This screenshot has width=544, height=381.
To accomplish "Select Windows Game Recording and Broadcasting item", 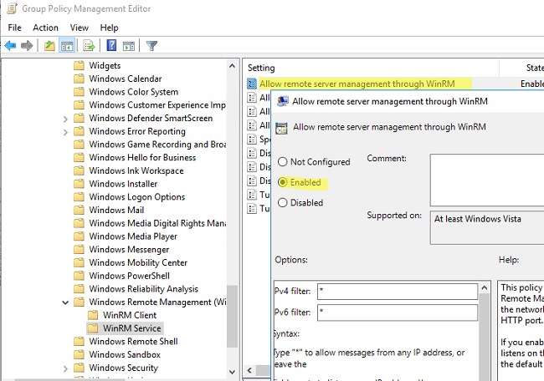I will tap(157, 145).
